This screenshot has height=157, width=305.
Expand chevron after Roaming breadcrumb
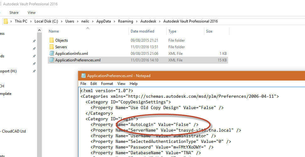pyautogui.click(x=137, y=21)
